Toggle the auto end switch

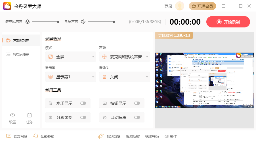137,117
